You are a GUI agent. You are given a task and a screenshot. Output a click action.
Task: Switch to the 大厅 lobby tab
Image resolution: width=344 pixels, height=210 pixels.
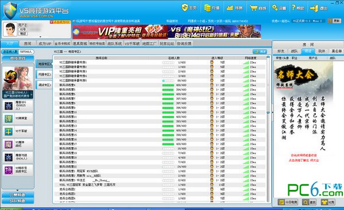coord(10,44)
